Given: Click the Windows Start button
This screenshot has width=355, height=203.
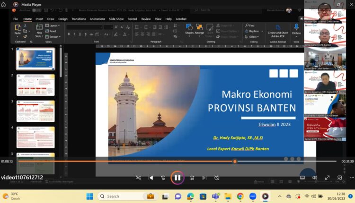Looking at the screenshot, I should click(x=90, y=196).
